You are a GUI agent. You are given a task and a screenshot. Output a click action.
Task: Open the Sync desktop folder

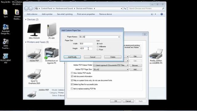(6, 13)
